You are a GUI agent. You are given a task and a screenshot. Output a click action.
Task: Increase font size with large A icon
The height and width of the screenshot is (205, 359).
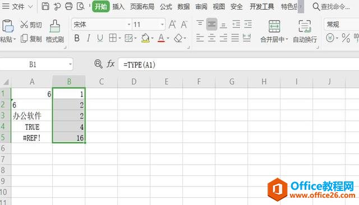172,24
